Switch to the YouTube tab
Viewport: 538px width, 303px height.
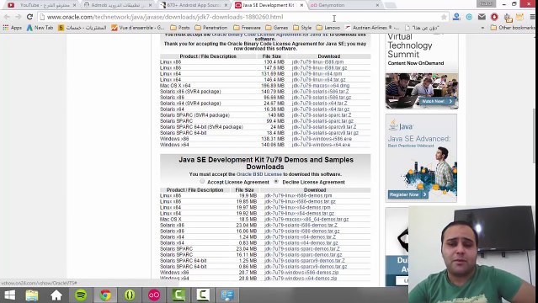(x=41, y=5)
